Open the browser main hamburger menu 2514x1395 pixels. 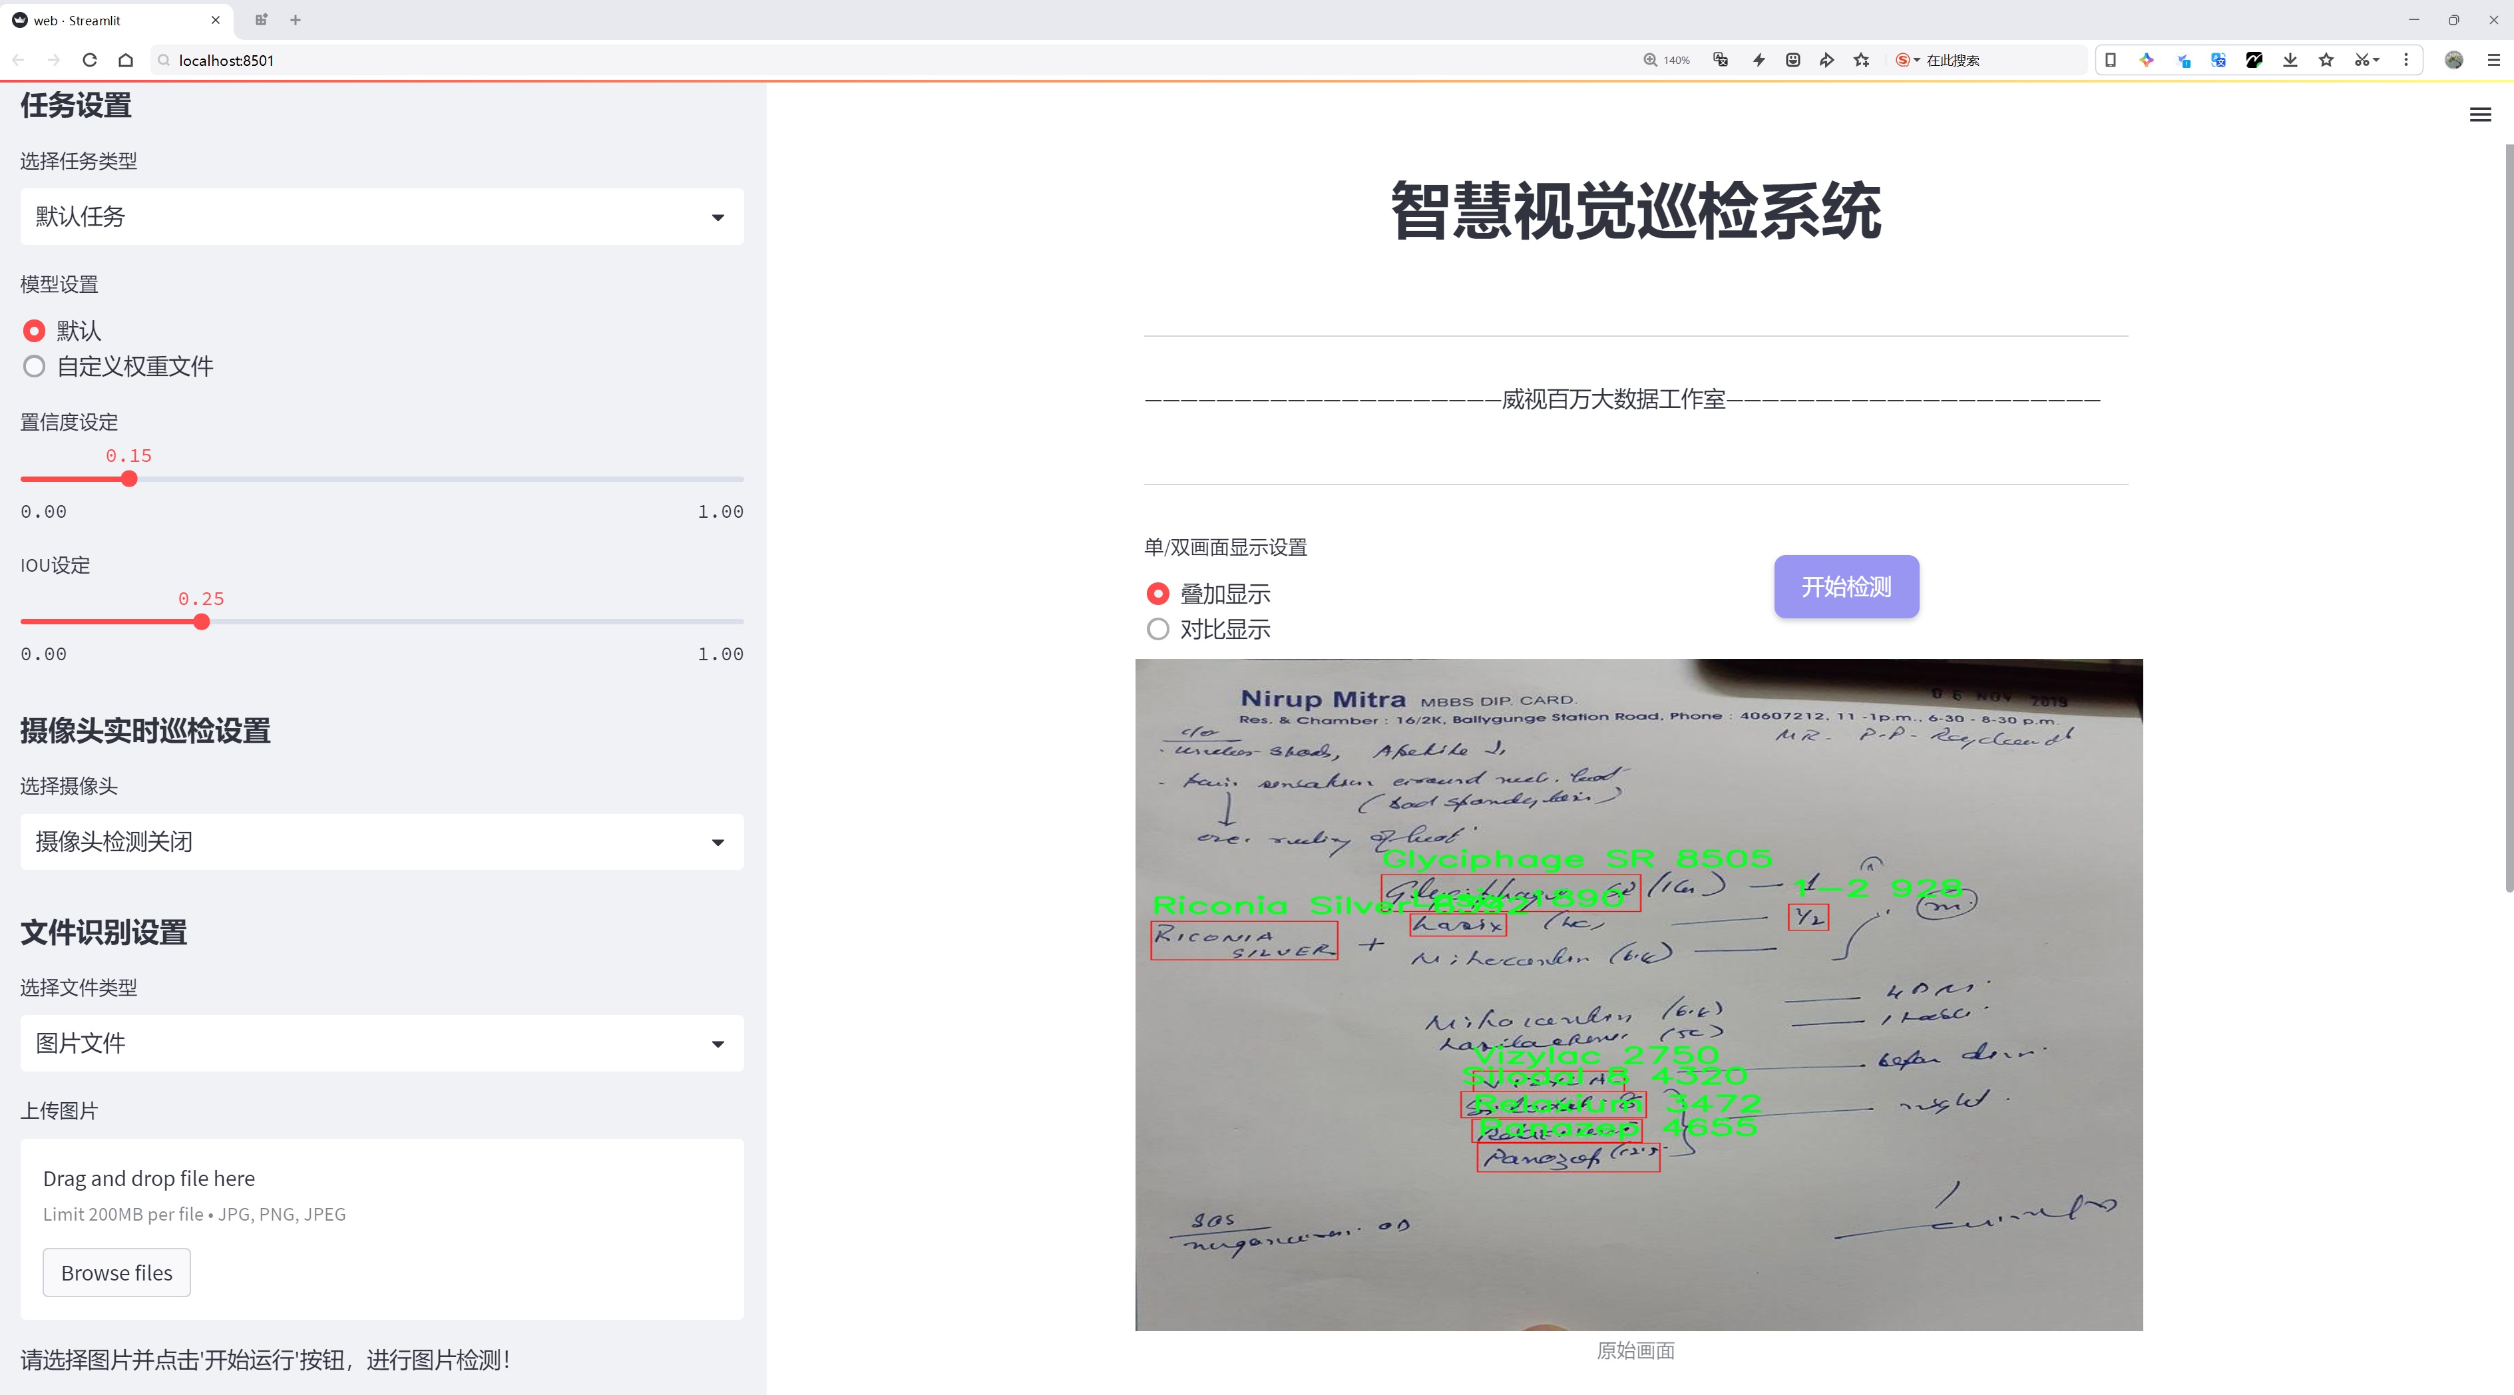click(x=2493, y=61)
